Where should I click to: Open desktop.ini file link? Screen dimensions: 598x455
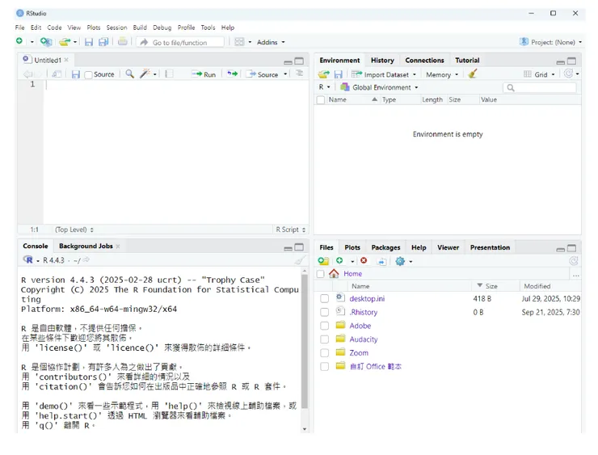point(367,299)
